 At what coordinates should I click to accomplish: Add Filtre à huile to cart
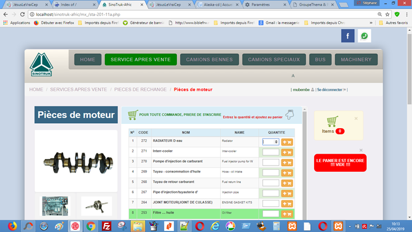(x=287, y=214)
